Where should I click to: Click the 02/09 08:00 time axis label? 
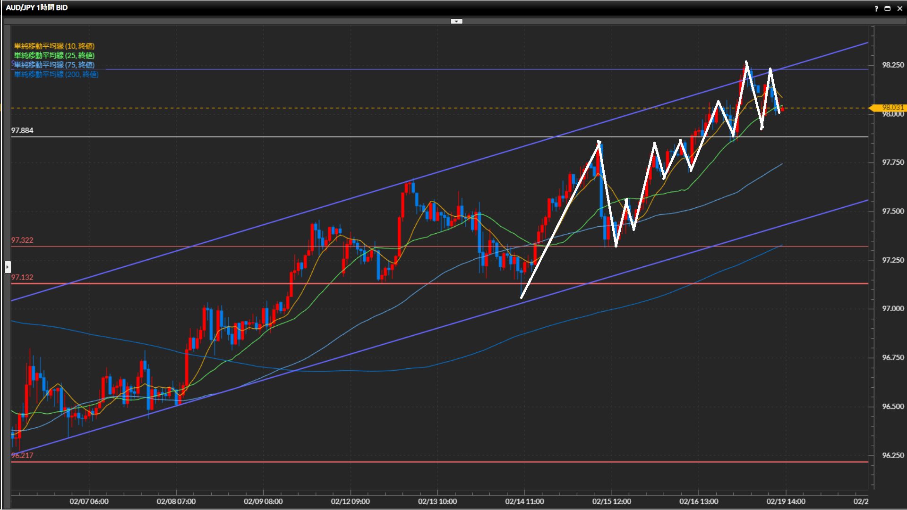(x=263, y=501)
